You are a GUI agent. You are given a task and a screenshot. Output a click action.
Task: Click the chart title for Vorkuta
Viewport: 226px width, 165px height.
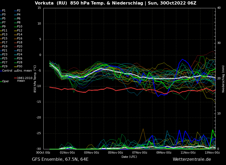115,3
